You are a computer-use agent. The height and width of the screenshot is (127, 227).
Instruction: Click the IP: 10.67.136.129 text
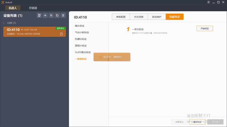(x=29, y=30)
